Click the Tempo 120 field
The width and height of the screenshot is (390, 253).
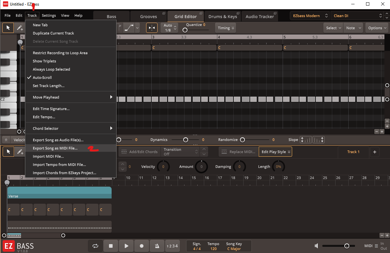click(x=213, y=246)
